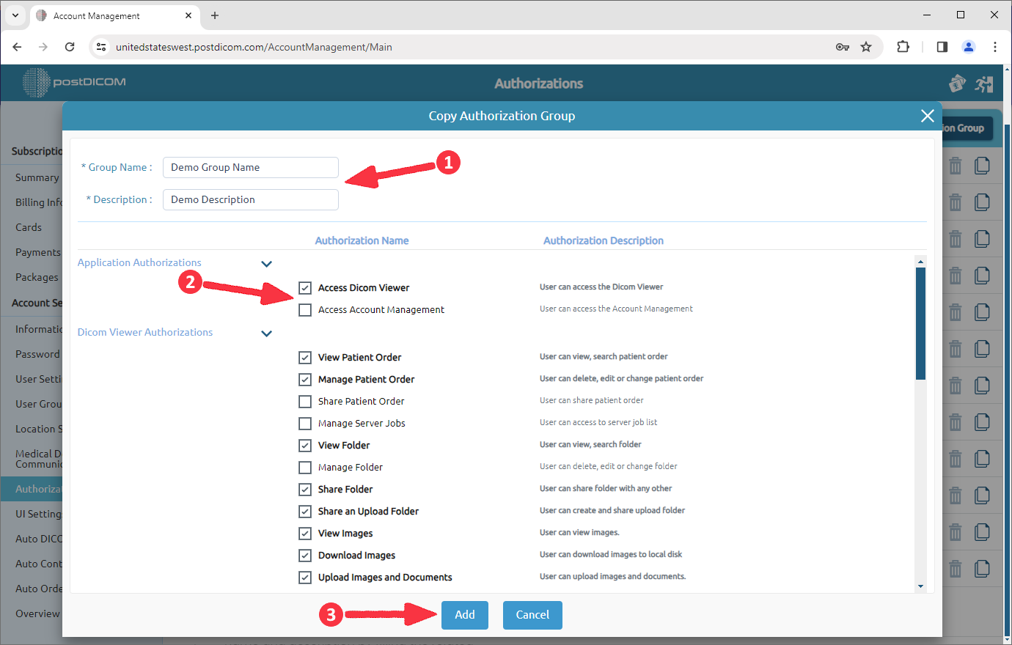Check the Manage Folder checkbox
Screen dimensions: 1012x645
[305, 467]
